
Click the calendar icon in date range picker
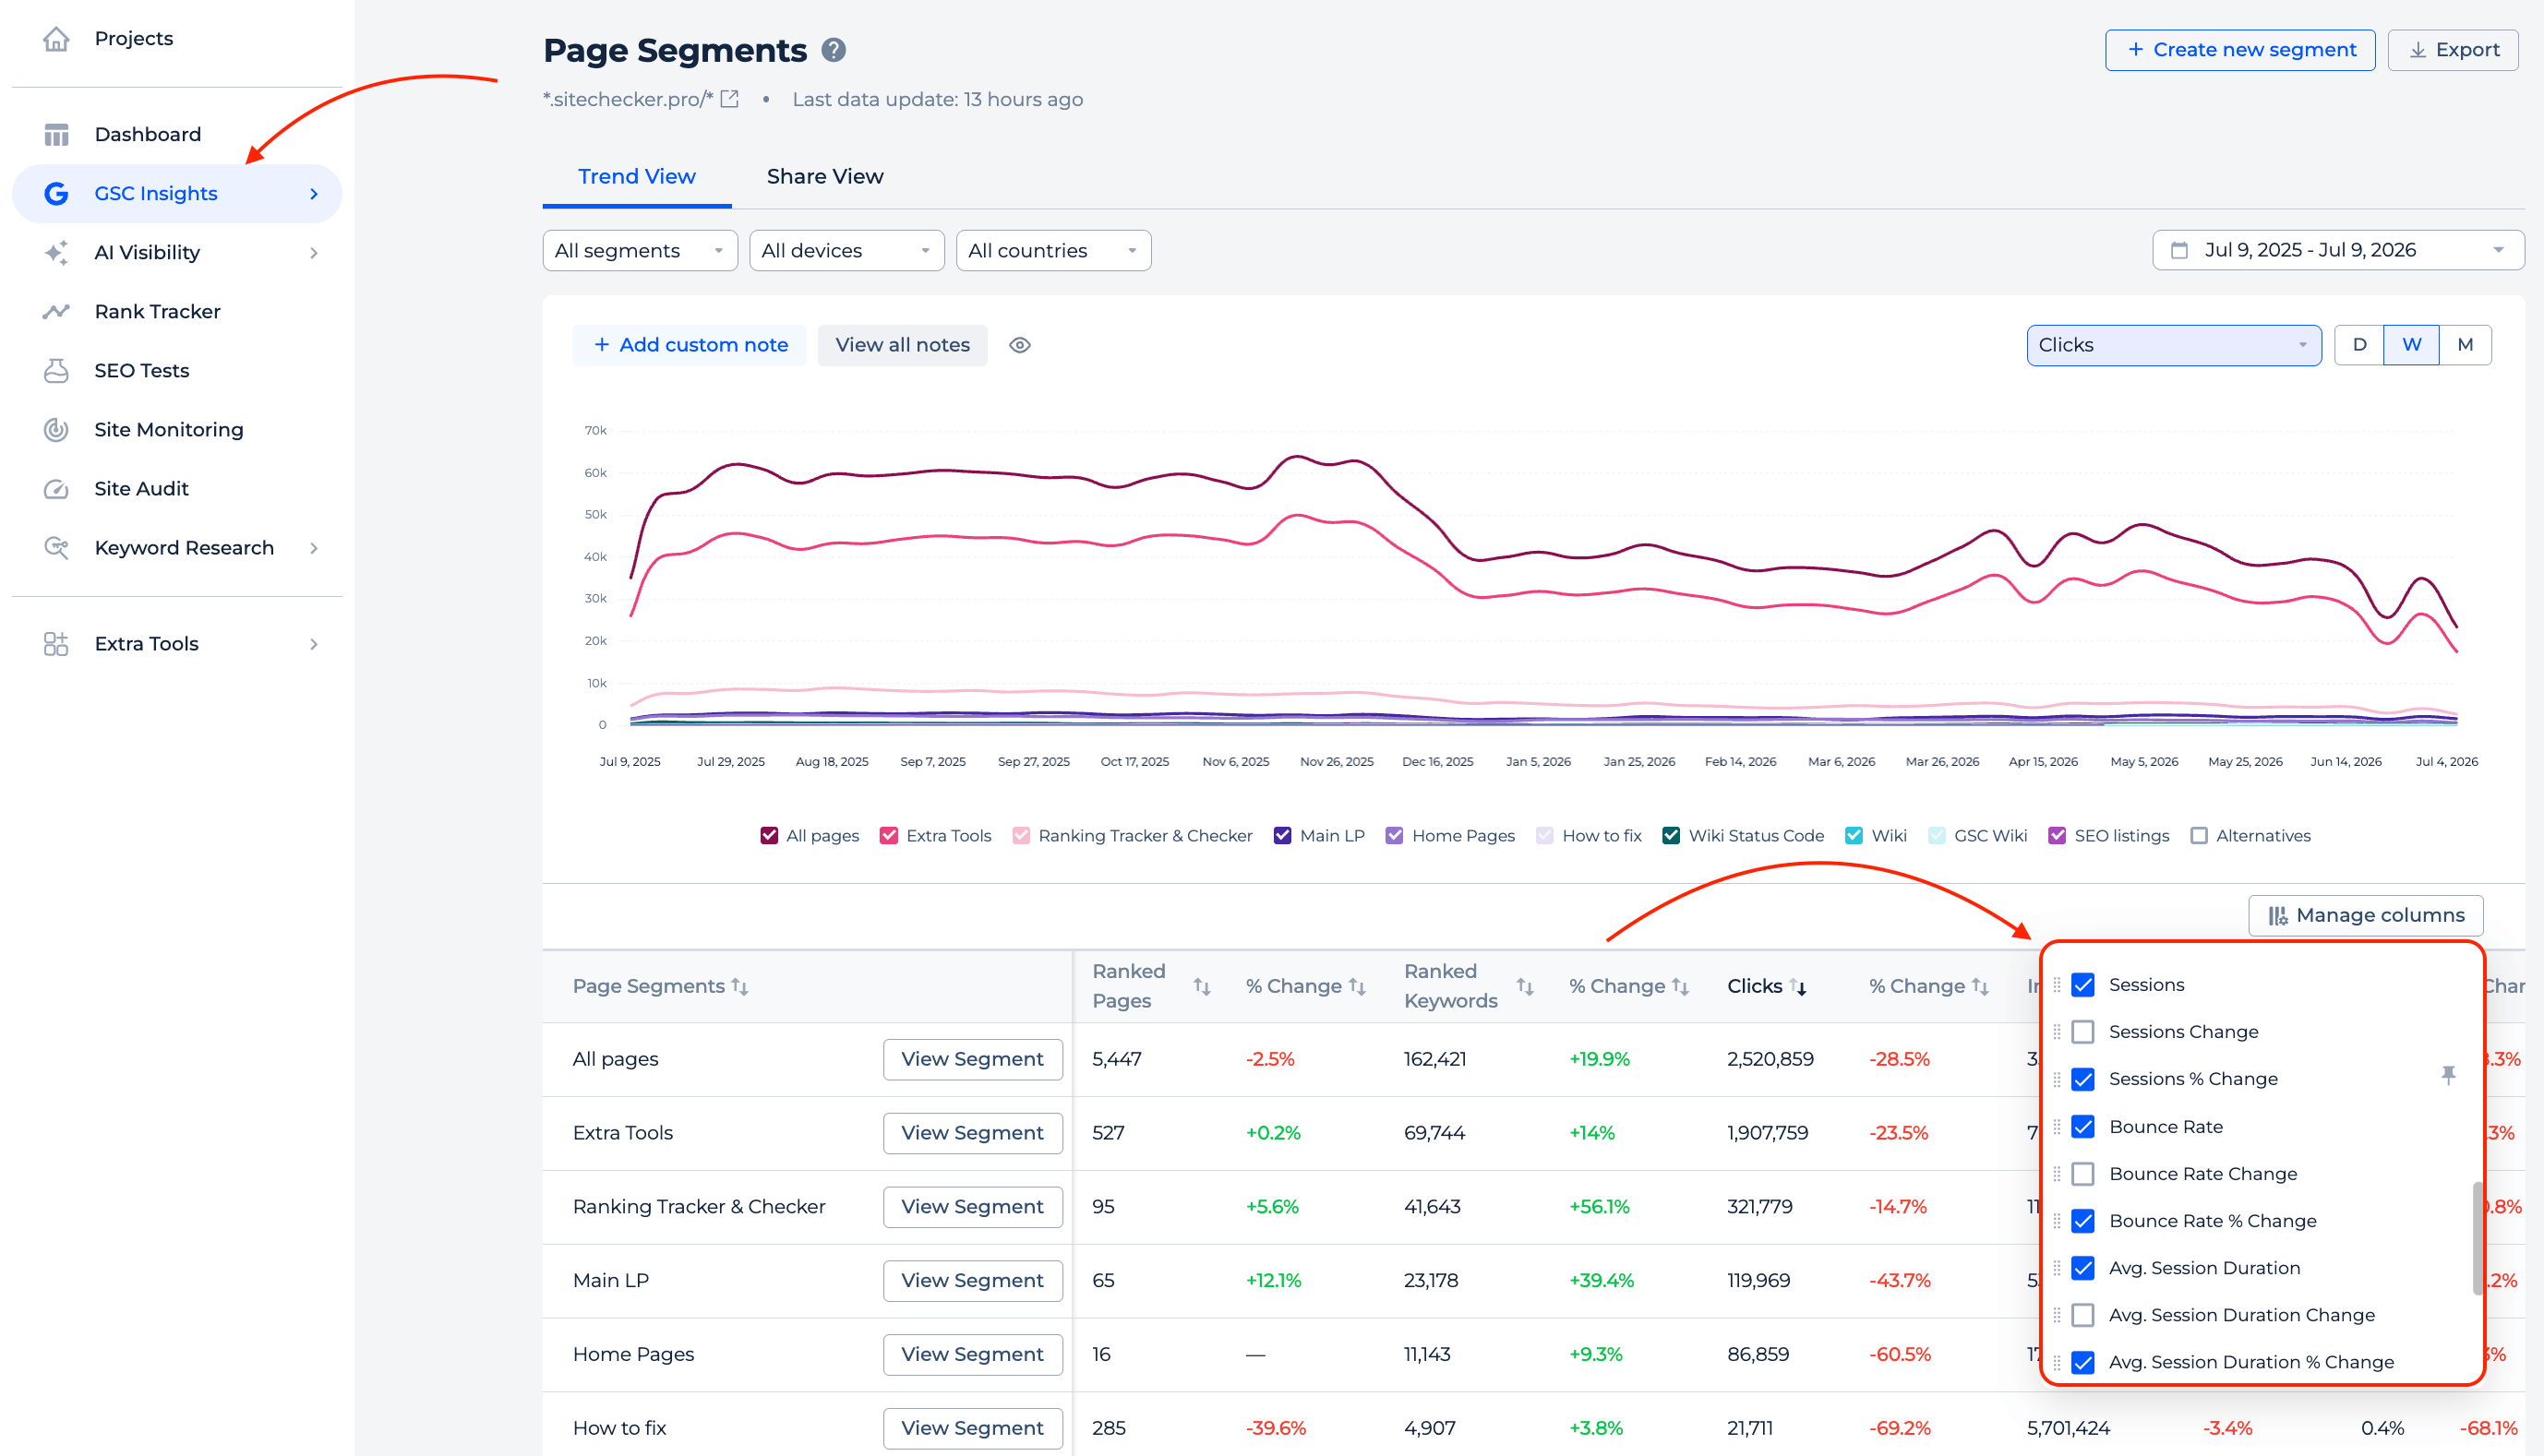coord(2178,250)
